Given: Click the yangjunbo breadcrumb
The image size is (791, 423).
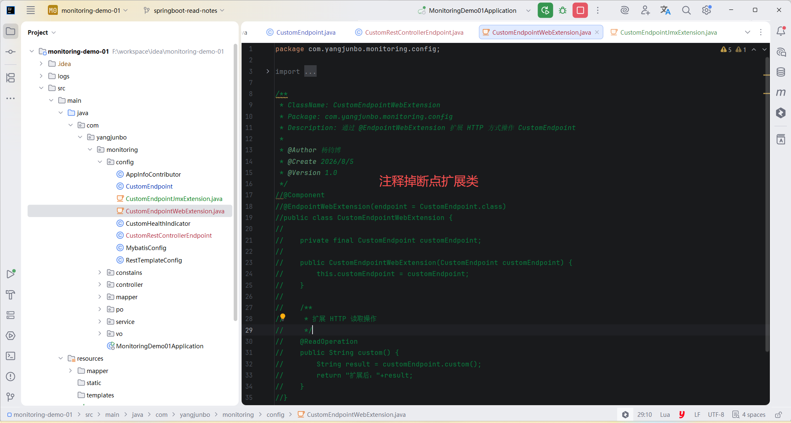Looking at the screenshot, I should pyautogui.click(x=194, y=415).
